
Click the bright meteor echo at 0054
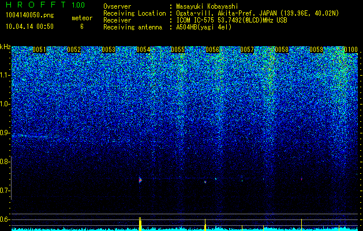tap(140, 180)
